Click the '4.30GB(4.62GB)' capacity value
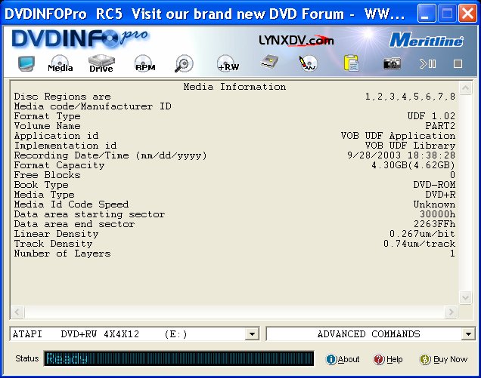This screenshot has height=378, width=481. click(413, 165)
